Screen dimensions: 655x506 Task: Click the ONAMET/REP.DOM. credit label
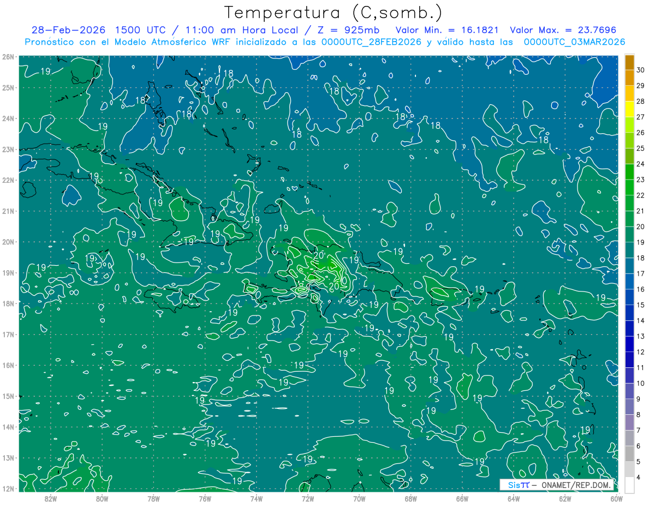click(576, 485)
